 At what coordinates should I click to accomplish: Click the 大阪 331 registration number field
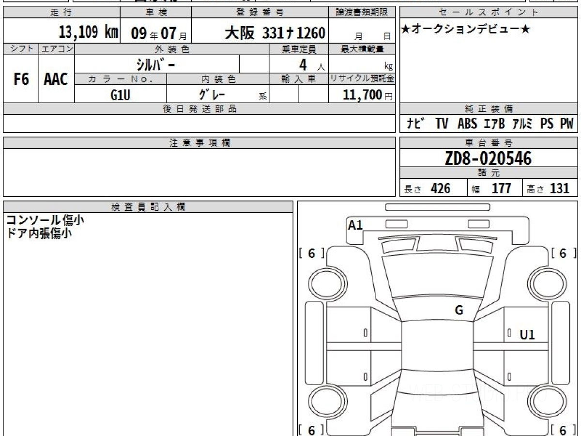click(275, 33)
